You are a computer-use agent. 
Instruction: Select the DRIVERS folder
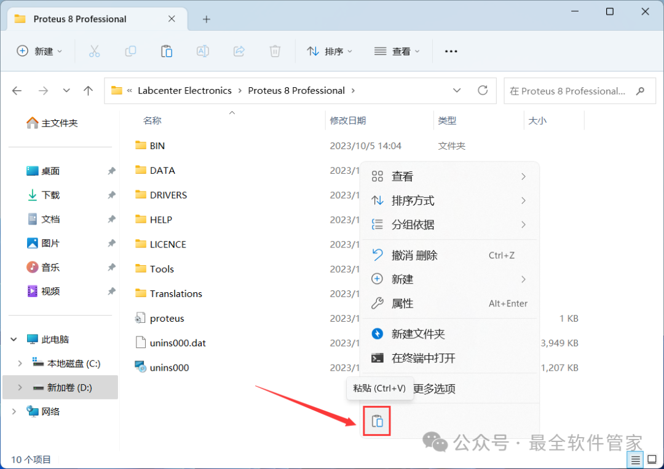(x=161, y=195)
